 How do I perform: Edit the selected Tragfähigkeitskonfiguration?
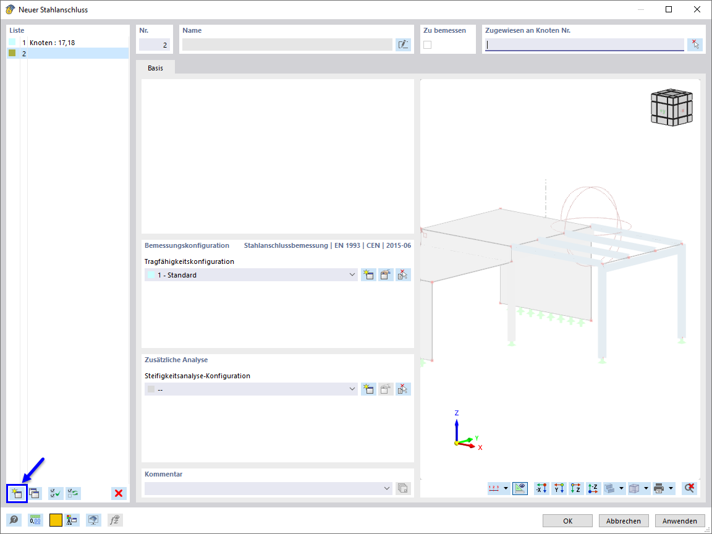(386, 274)
